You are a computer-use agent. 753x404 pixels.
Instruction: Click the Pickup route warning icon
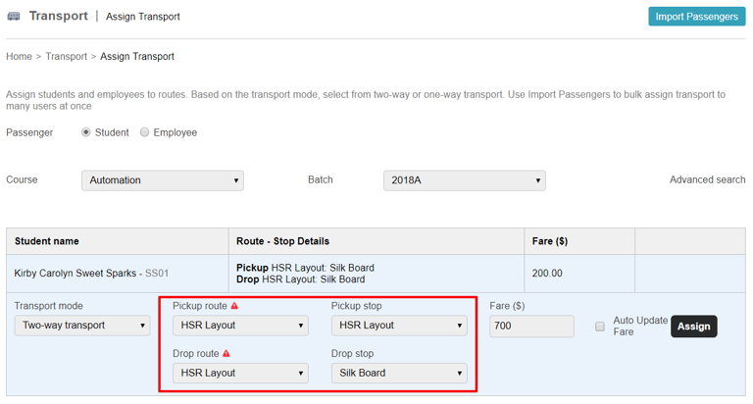pyautogui.click(x=234, y=306)
